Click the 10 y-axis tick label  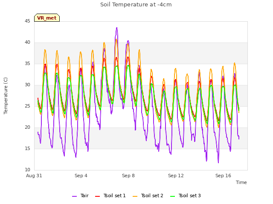[x=27, y=170]
